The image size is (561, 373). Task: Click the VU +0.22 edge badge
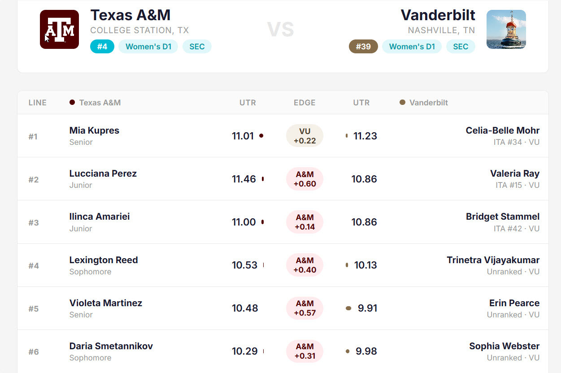304,136
